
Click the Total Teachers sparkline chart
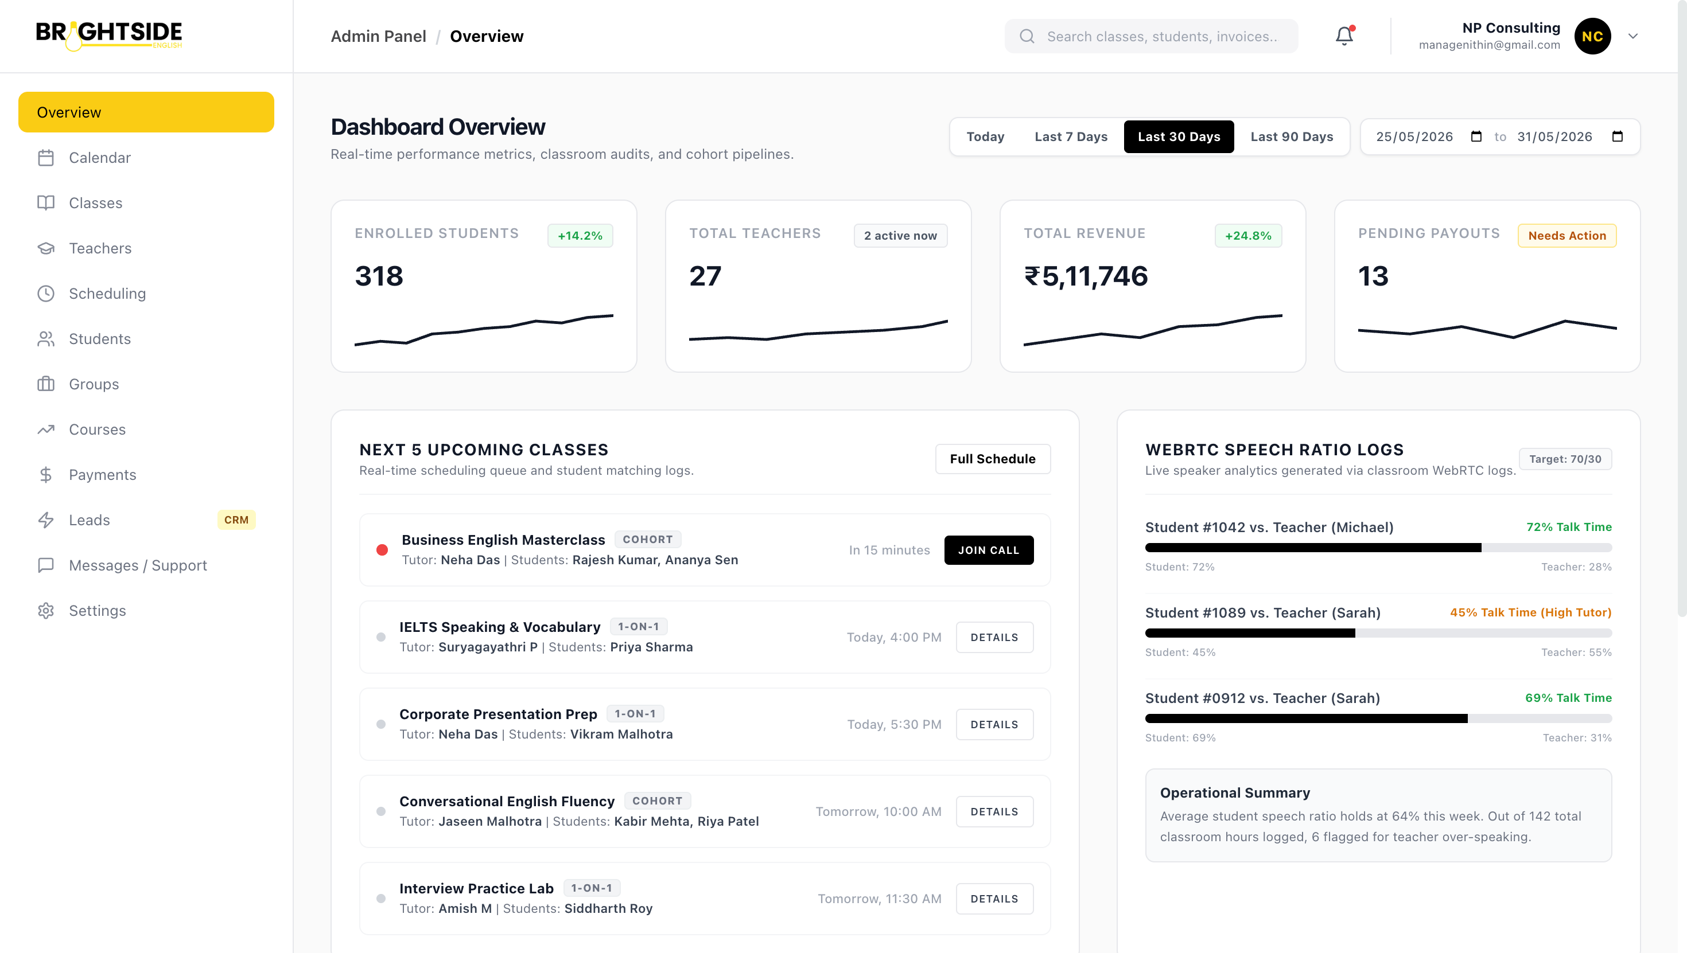(x=818, y=330)
